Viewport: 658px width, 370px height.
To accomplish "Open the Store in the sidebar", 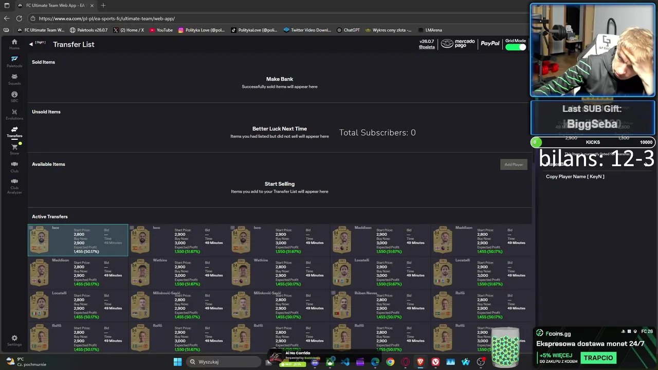I will pos(14,150).
